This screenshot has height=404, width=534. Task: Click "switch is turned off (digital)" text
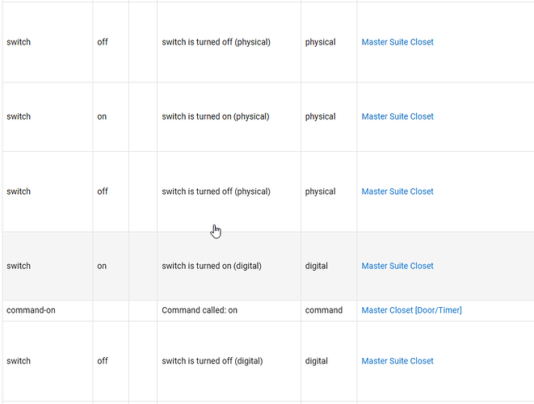coord(212,361)
